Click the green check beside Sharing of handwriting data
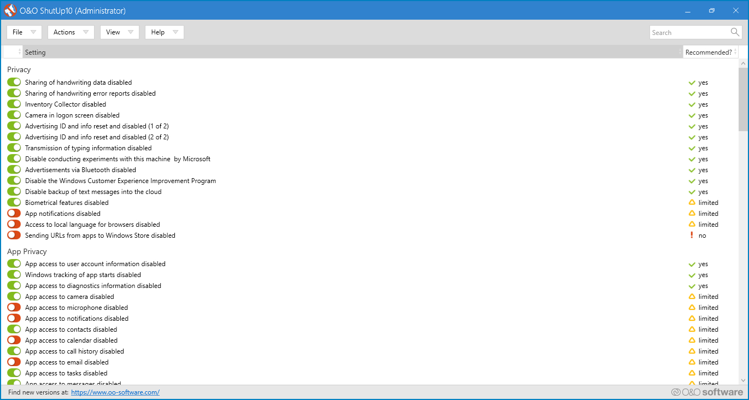749x400 pixels. coord(692,83)
